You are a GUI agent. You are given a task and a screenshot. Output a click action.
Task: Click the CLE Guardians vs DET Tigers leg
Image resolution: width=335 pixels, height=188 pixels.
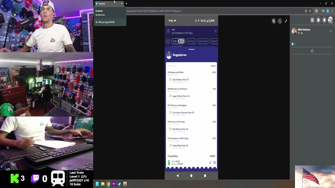click(178, 138)
